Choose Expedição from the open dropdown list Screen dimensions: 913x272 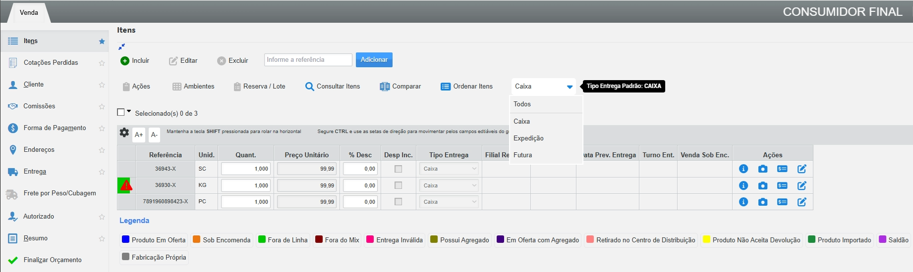[528, 138]
